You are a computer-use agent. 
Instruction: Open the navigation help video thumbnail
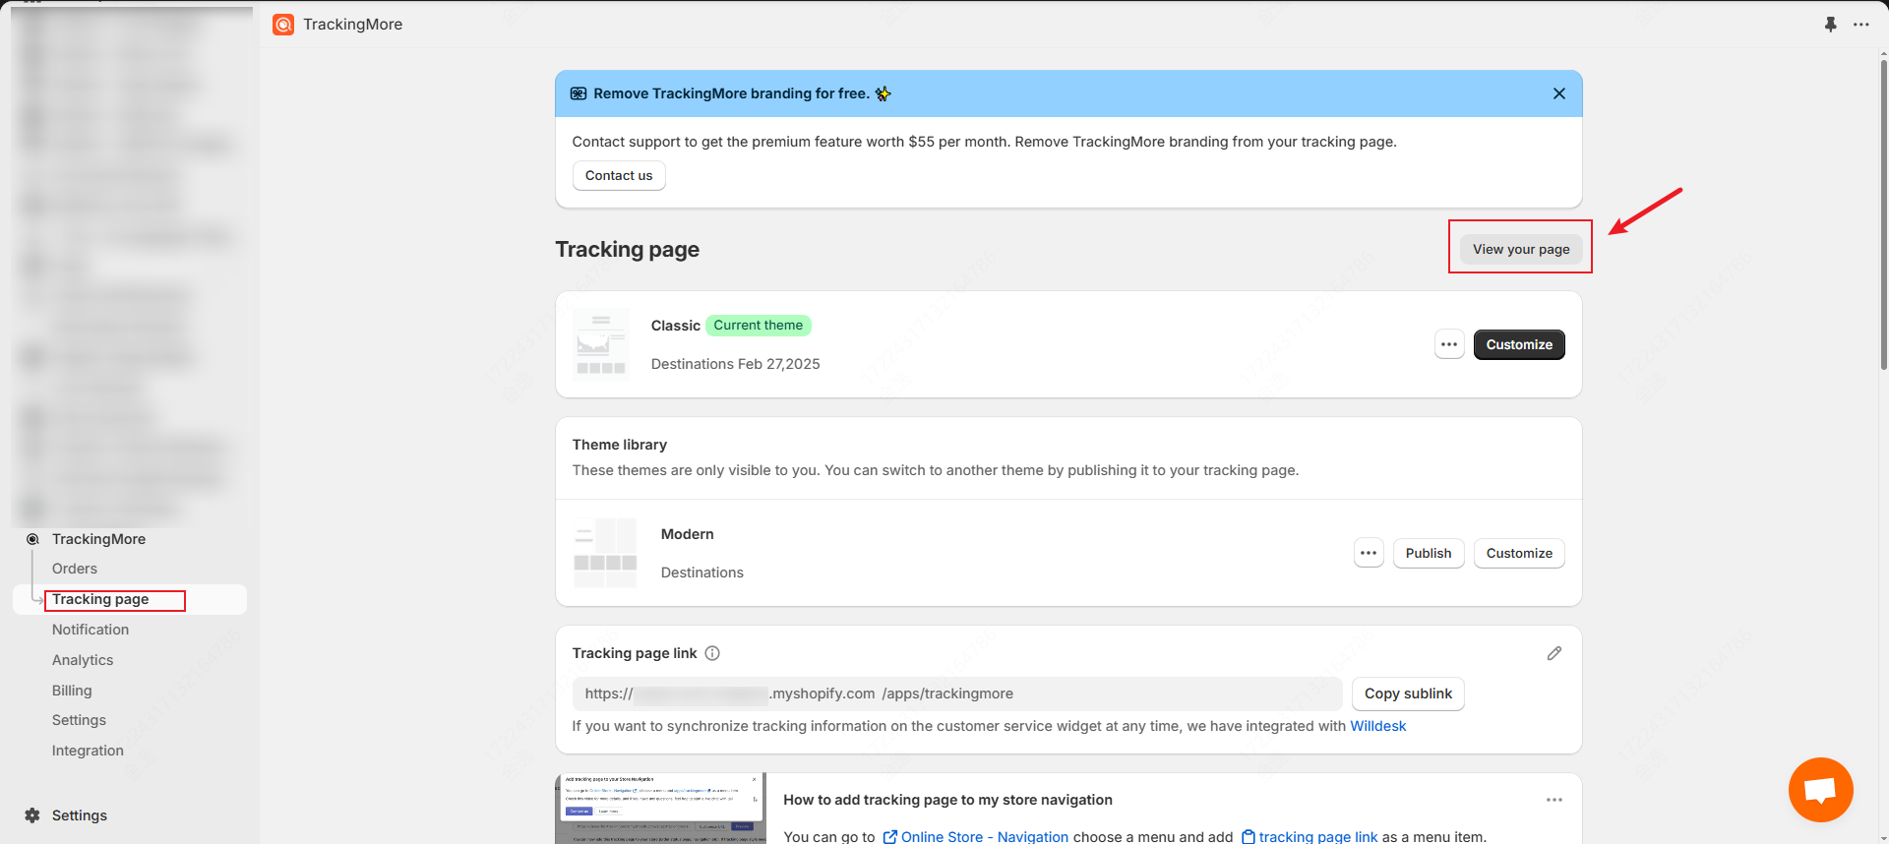click(x=660, y=809)
